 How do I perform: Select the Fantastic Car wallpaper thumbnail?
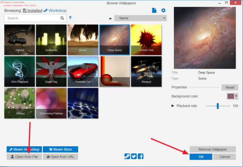tap(83, 71)
